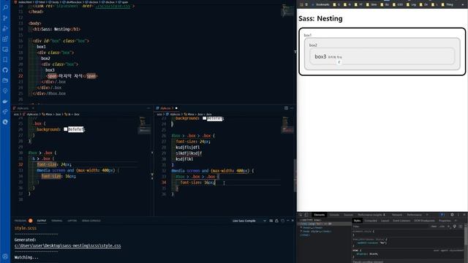This screenshot has height=263, width=468.
Task: Open DevTools settings gear
Action: coord(452,215)
